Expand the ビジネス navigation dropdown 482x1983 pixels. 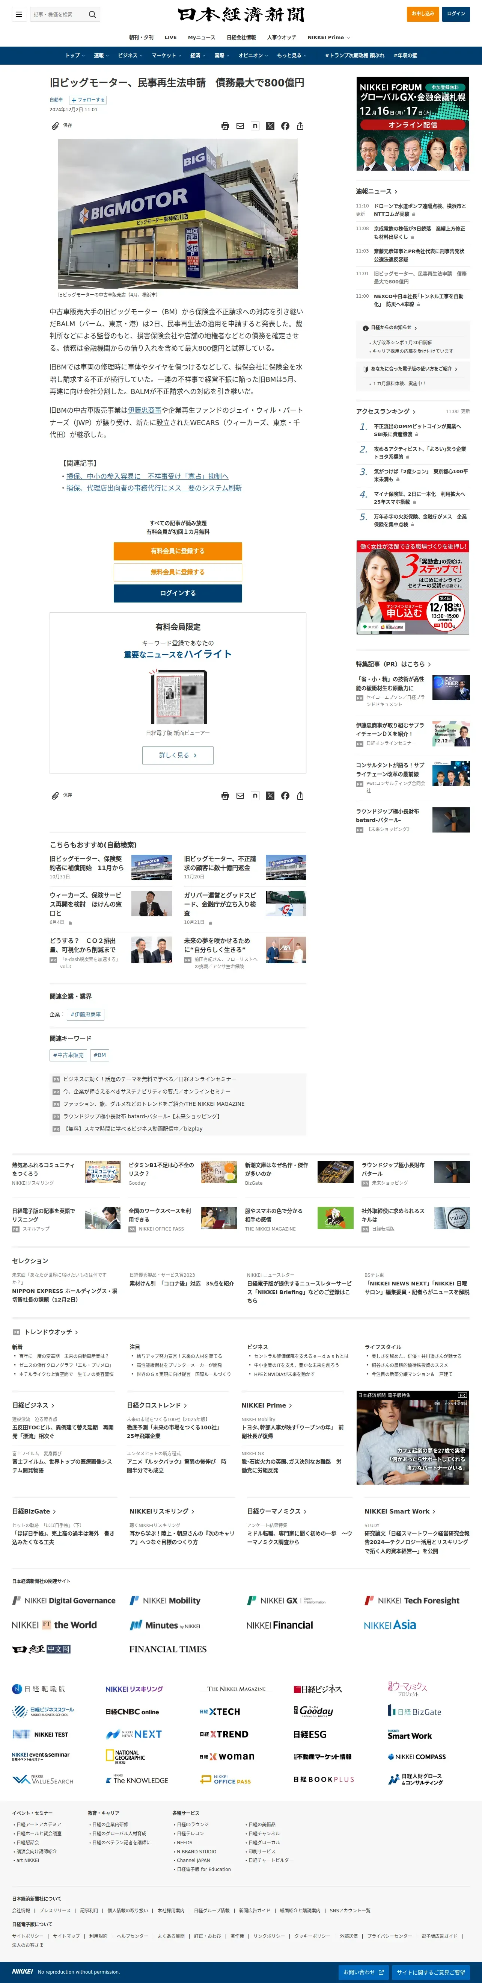tap(130, 55)
